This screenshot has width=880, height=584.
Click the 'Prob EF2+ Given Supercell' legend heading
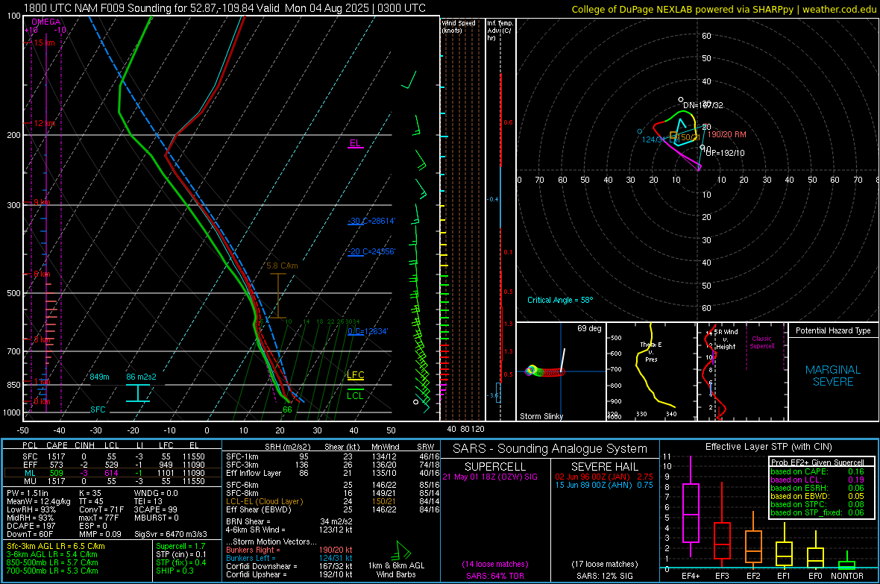tap(817, 462)
